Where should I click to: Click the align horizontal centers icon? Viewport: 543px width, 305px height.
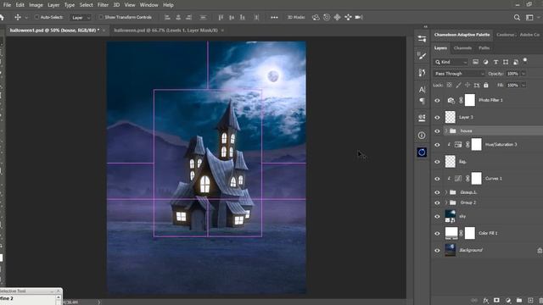pyautogui.click(x=178, y=17)
